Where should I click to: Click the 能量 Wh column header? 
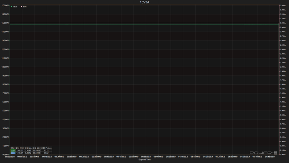click(x=36, y=148)
